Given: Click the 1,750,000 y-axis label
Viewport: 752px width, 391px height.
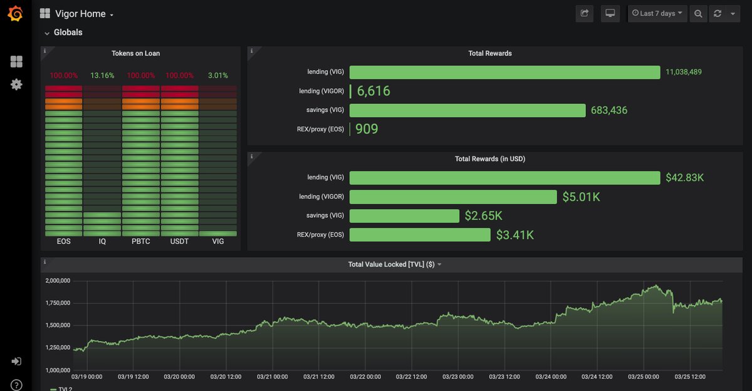Looking at the screenshot, I should (58, 303).
